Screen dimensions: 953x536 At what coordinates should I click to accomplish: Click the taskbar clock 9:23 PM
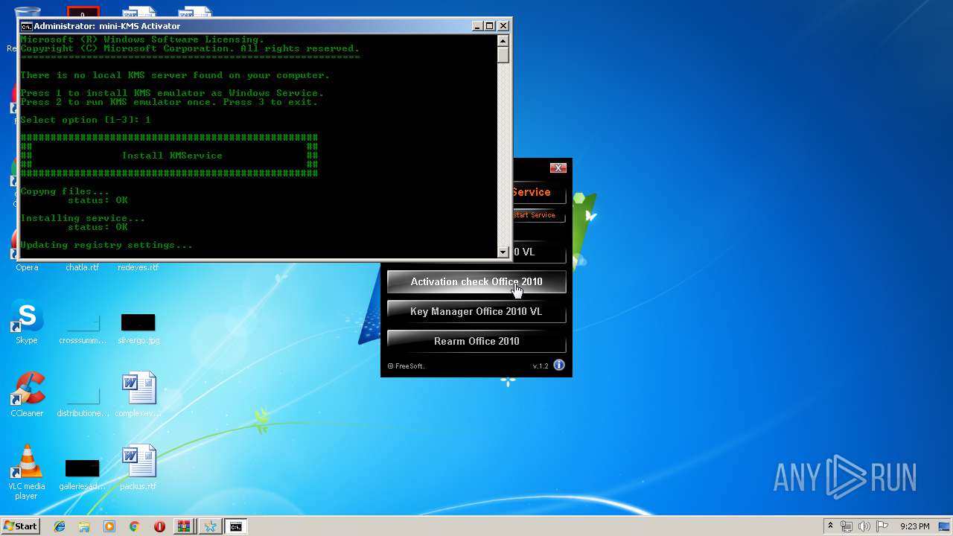(x=914, y=526)
